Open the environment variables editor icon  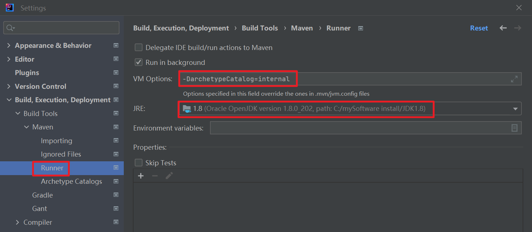514,128
